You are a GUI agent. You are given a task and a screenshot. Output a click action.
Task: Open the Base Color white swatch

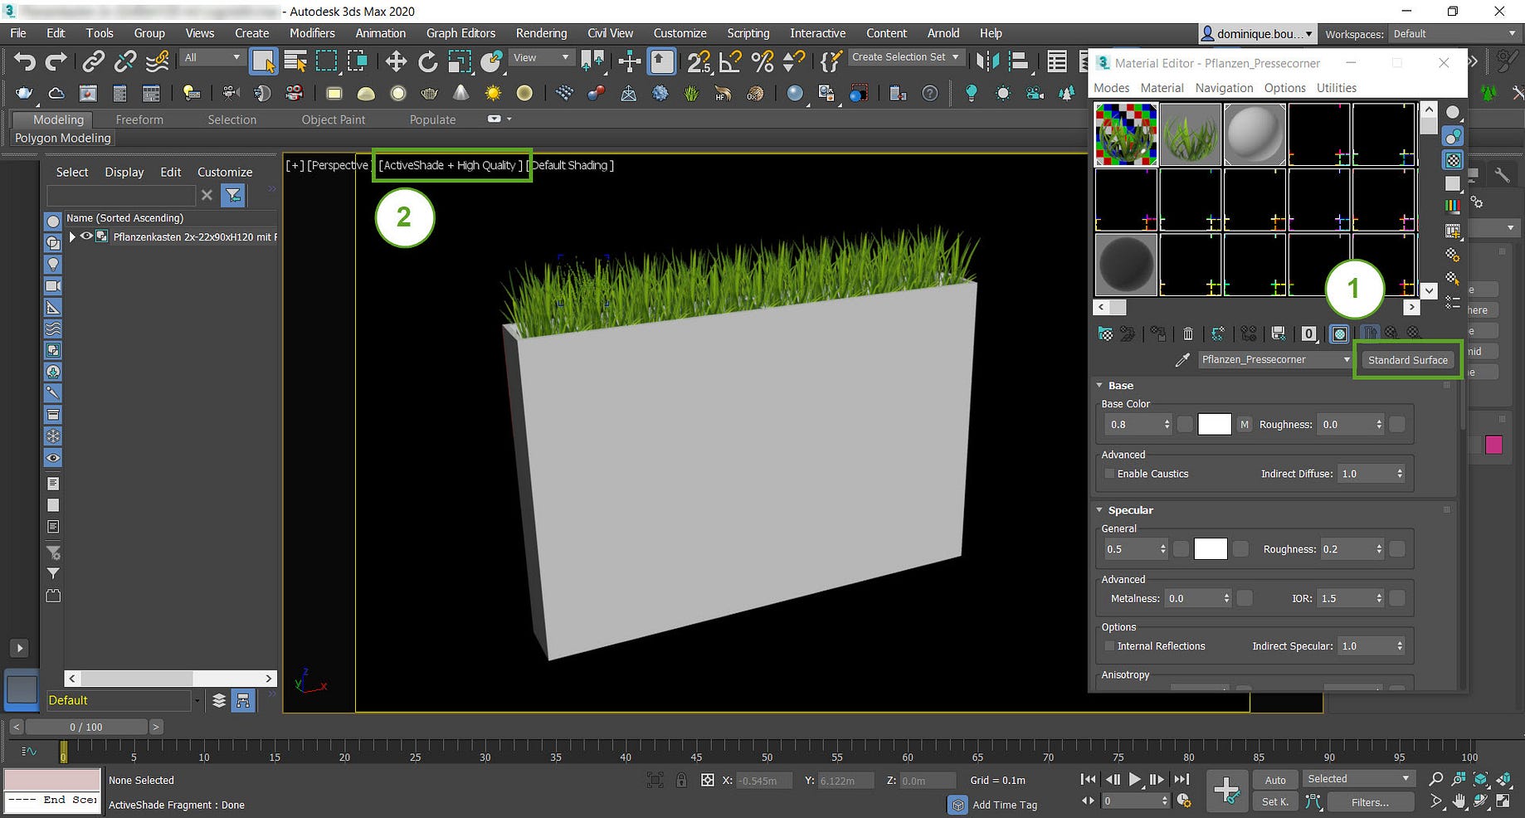click(1214, 425)
